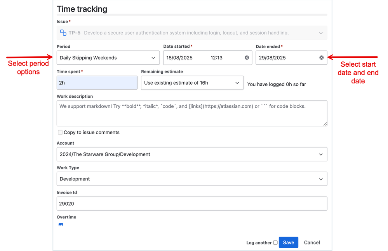Screen dimensions: 388x251
Task: Toggle the Overtime checkbox
Action: point(61,225)
